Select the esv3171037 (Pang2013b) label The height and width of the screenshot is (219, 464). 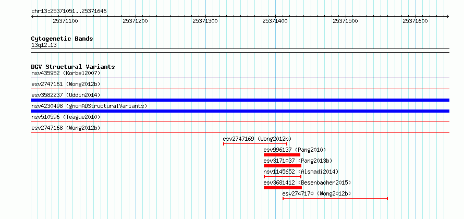(298, 161)
